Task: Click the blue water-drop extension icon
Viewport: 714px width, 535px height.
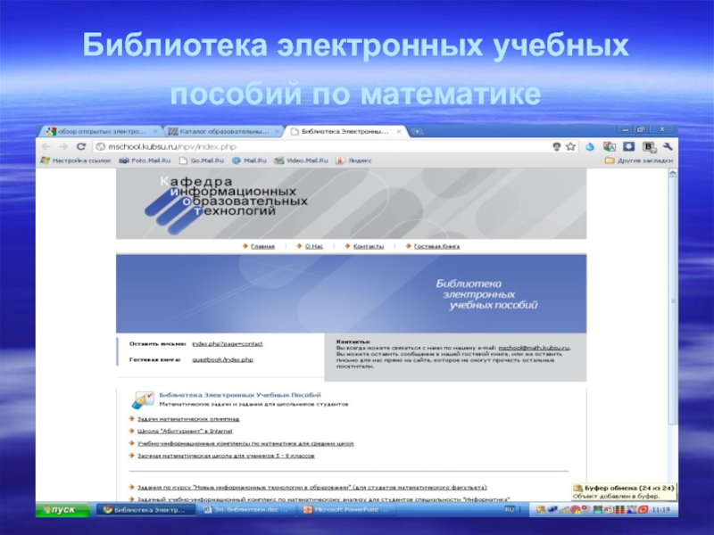Action: click(590, 146)
